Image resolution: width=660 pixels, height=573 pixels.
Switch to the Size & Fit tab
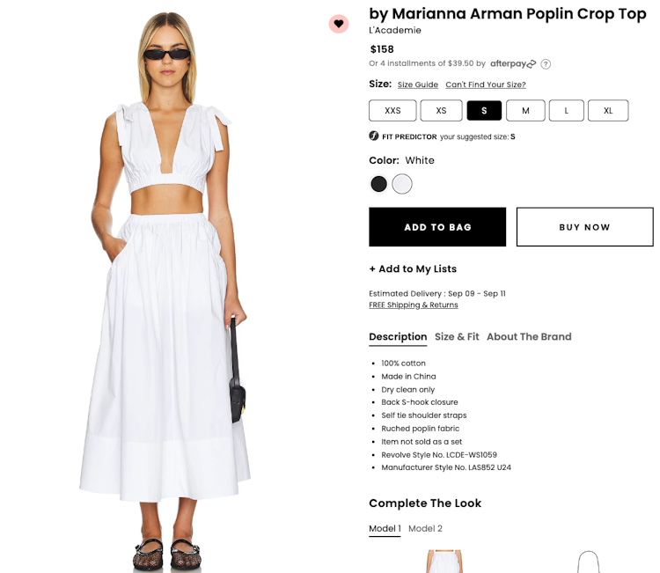tap(457, 337)
